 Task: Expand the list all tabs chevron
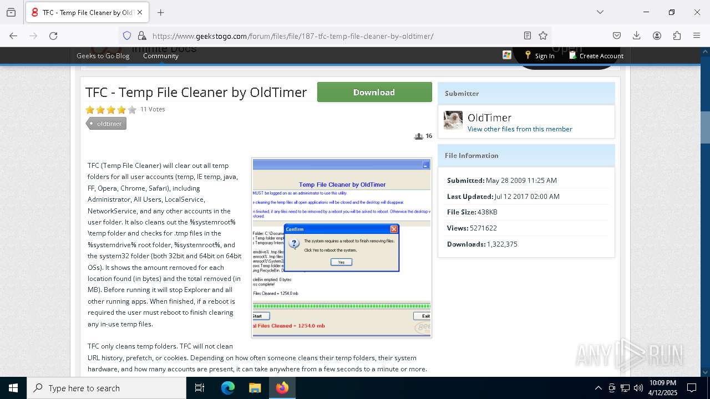tap(600, 12)
